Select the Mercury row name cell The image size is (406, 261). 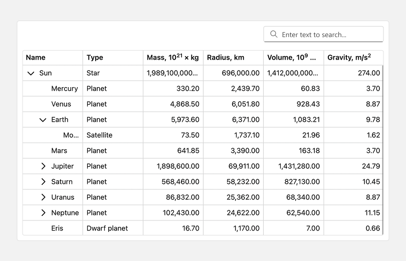64,89
